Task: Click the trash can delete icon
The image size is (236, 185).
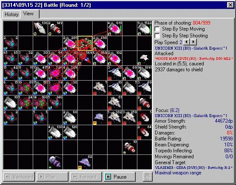Action: coord(148,177)
